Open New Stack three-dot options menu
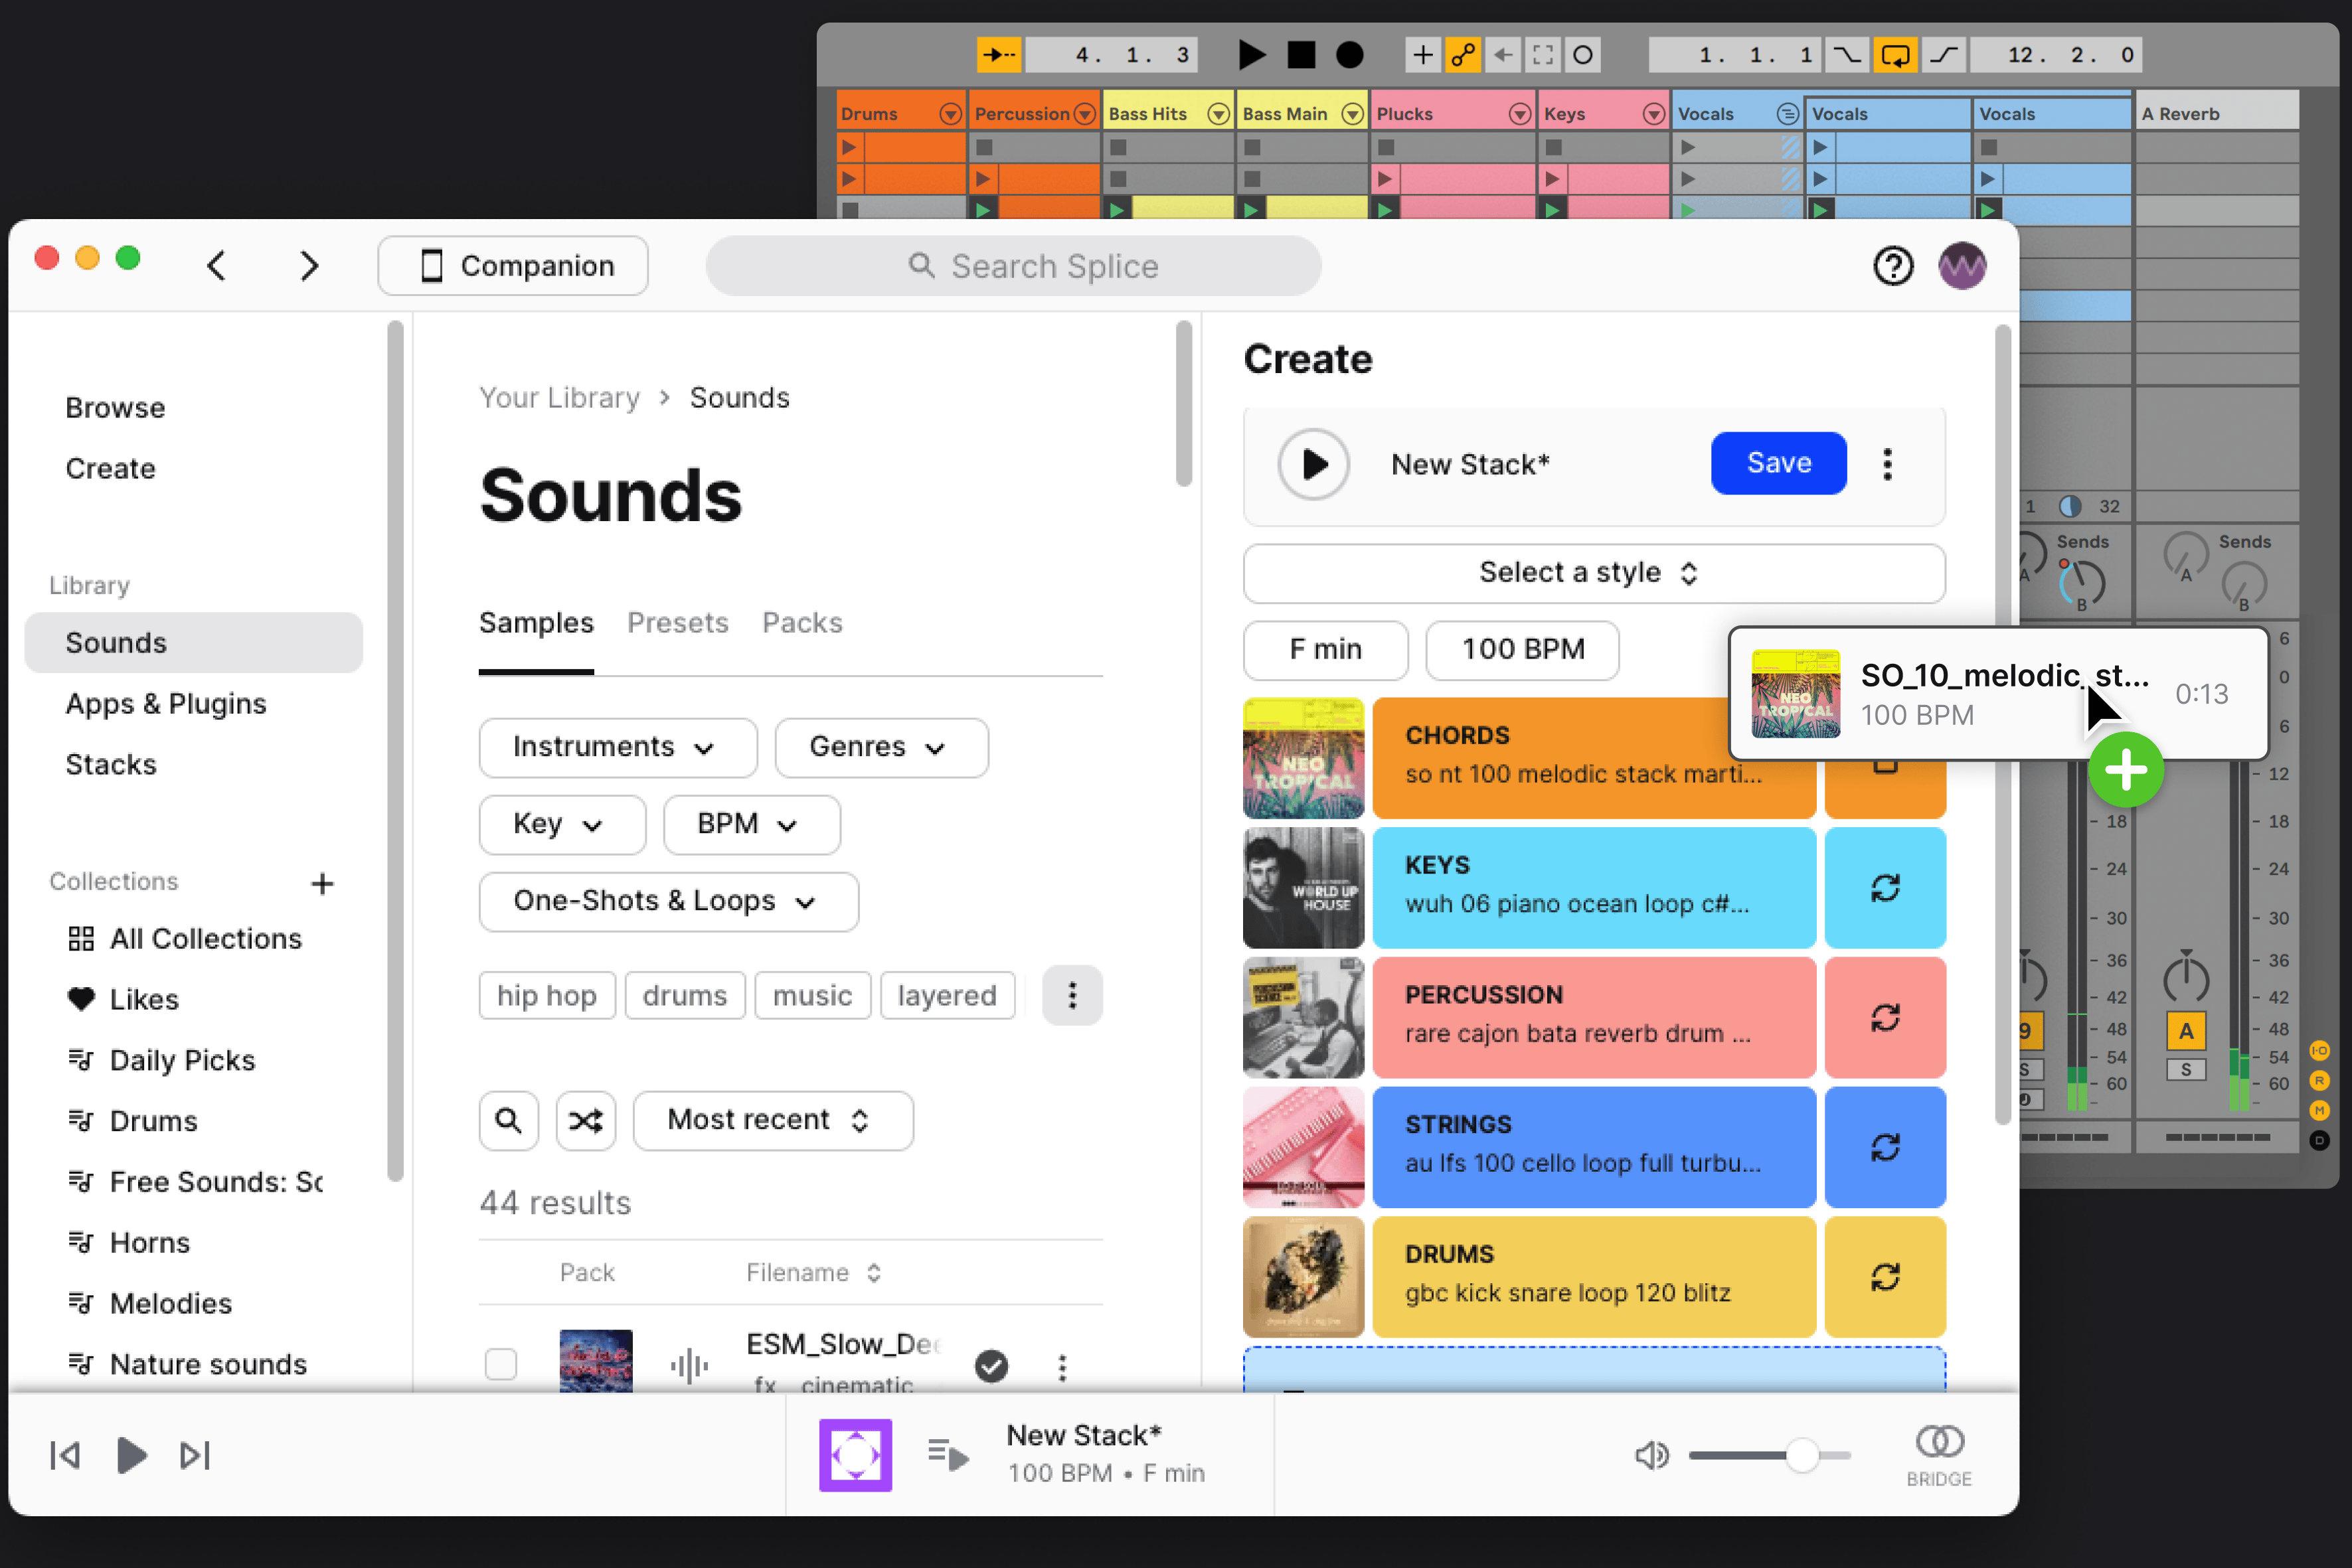Viewport: 2352px width, 1568px height. click(x=1887, y=464)
